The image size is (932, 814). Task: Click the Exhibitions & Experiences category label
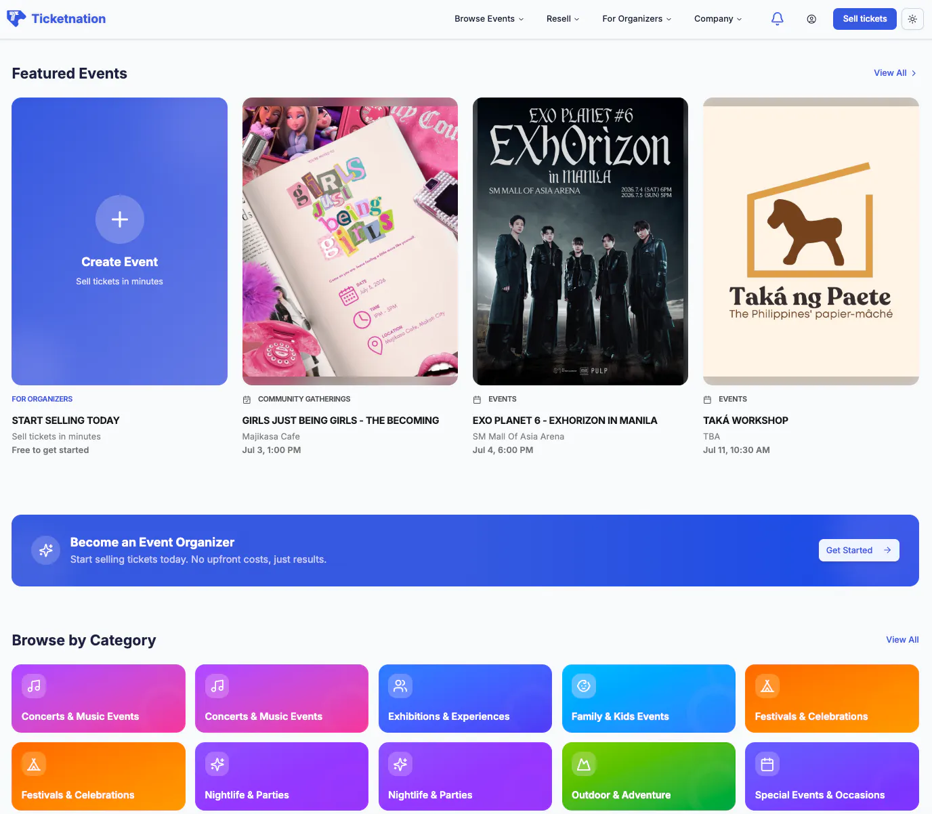(448, 716)
